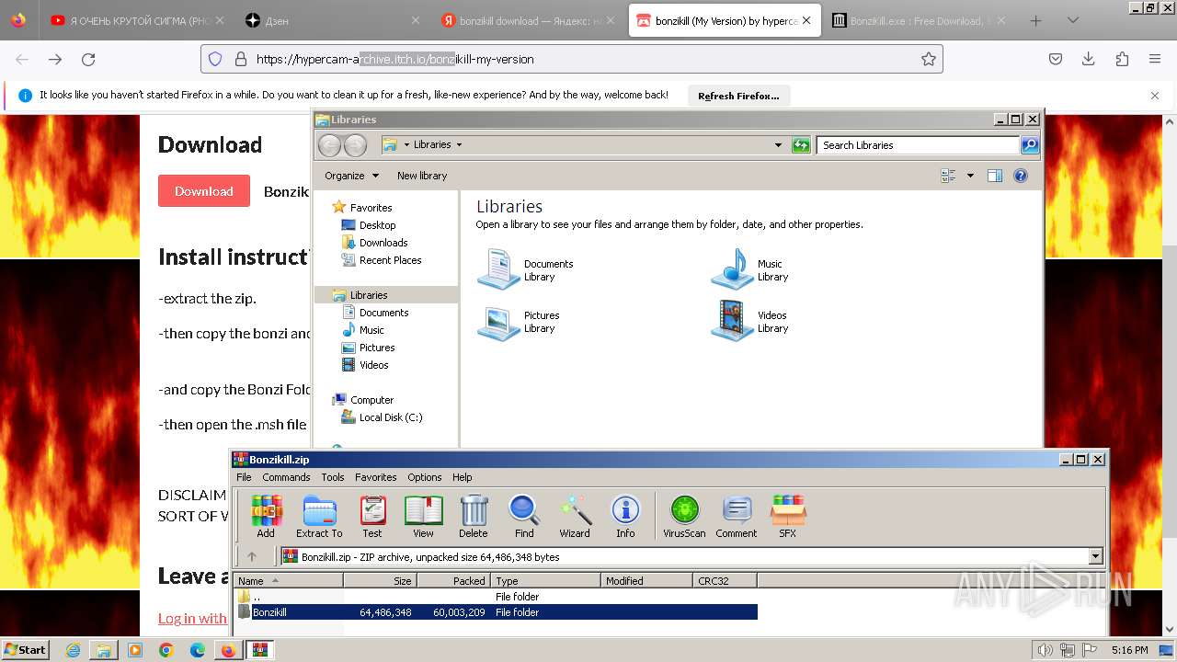The width and height of the screenshot is (1177, 662).
Task: Sort WinRAR list by Modified column
Action: click(x=646, y=581)
